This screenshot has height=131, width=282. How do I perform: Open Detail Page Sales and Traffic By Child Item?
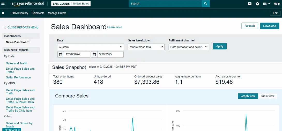coord(20,109)
